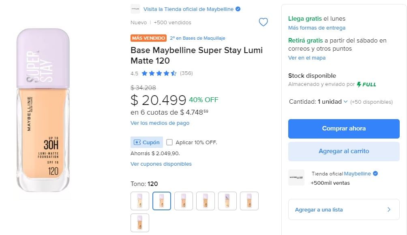Click the coupon ticket icon in the Cupón chip
Viewport: 407px width, 235px height.
click(x=138, y=142)
